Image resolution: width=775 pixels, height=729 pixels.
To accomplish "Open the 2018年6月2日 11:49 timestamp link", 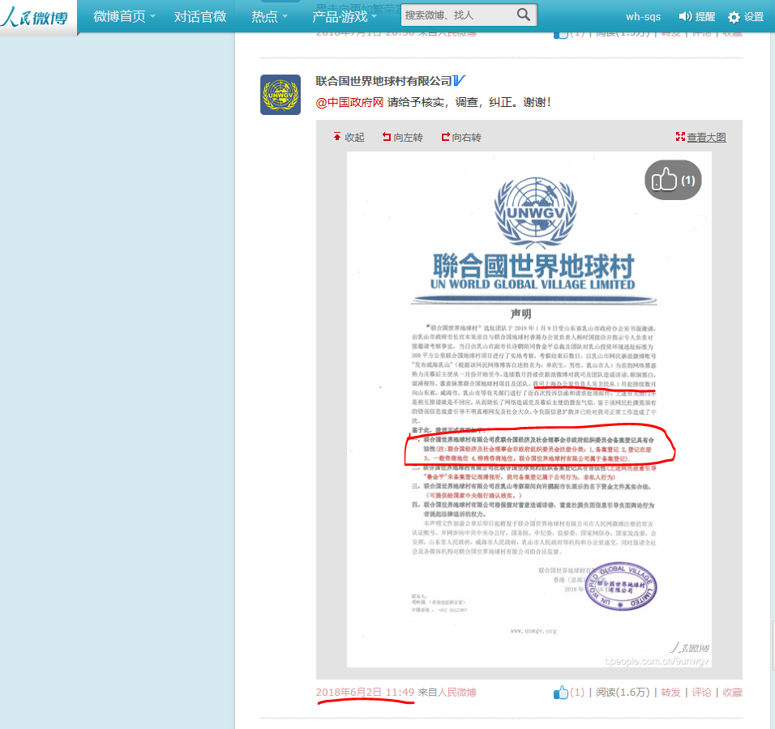I will click(365, 693).
